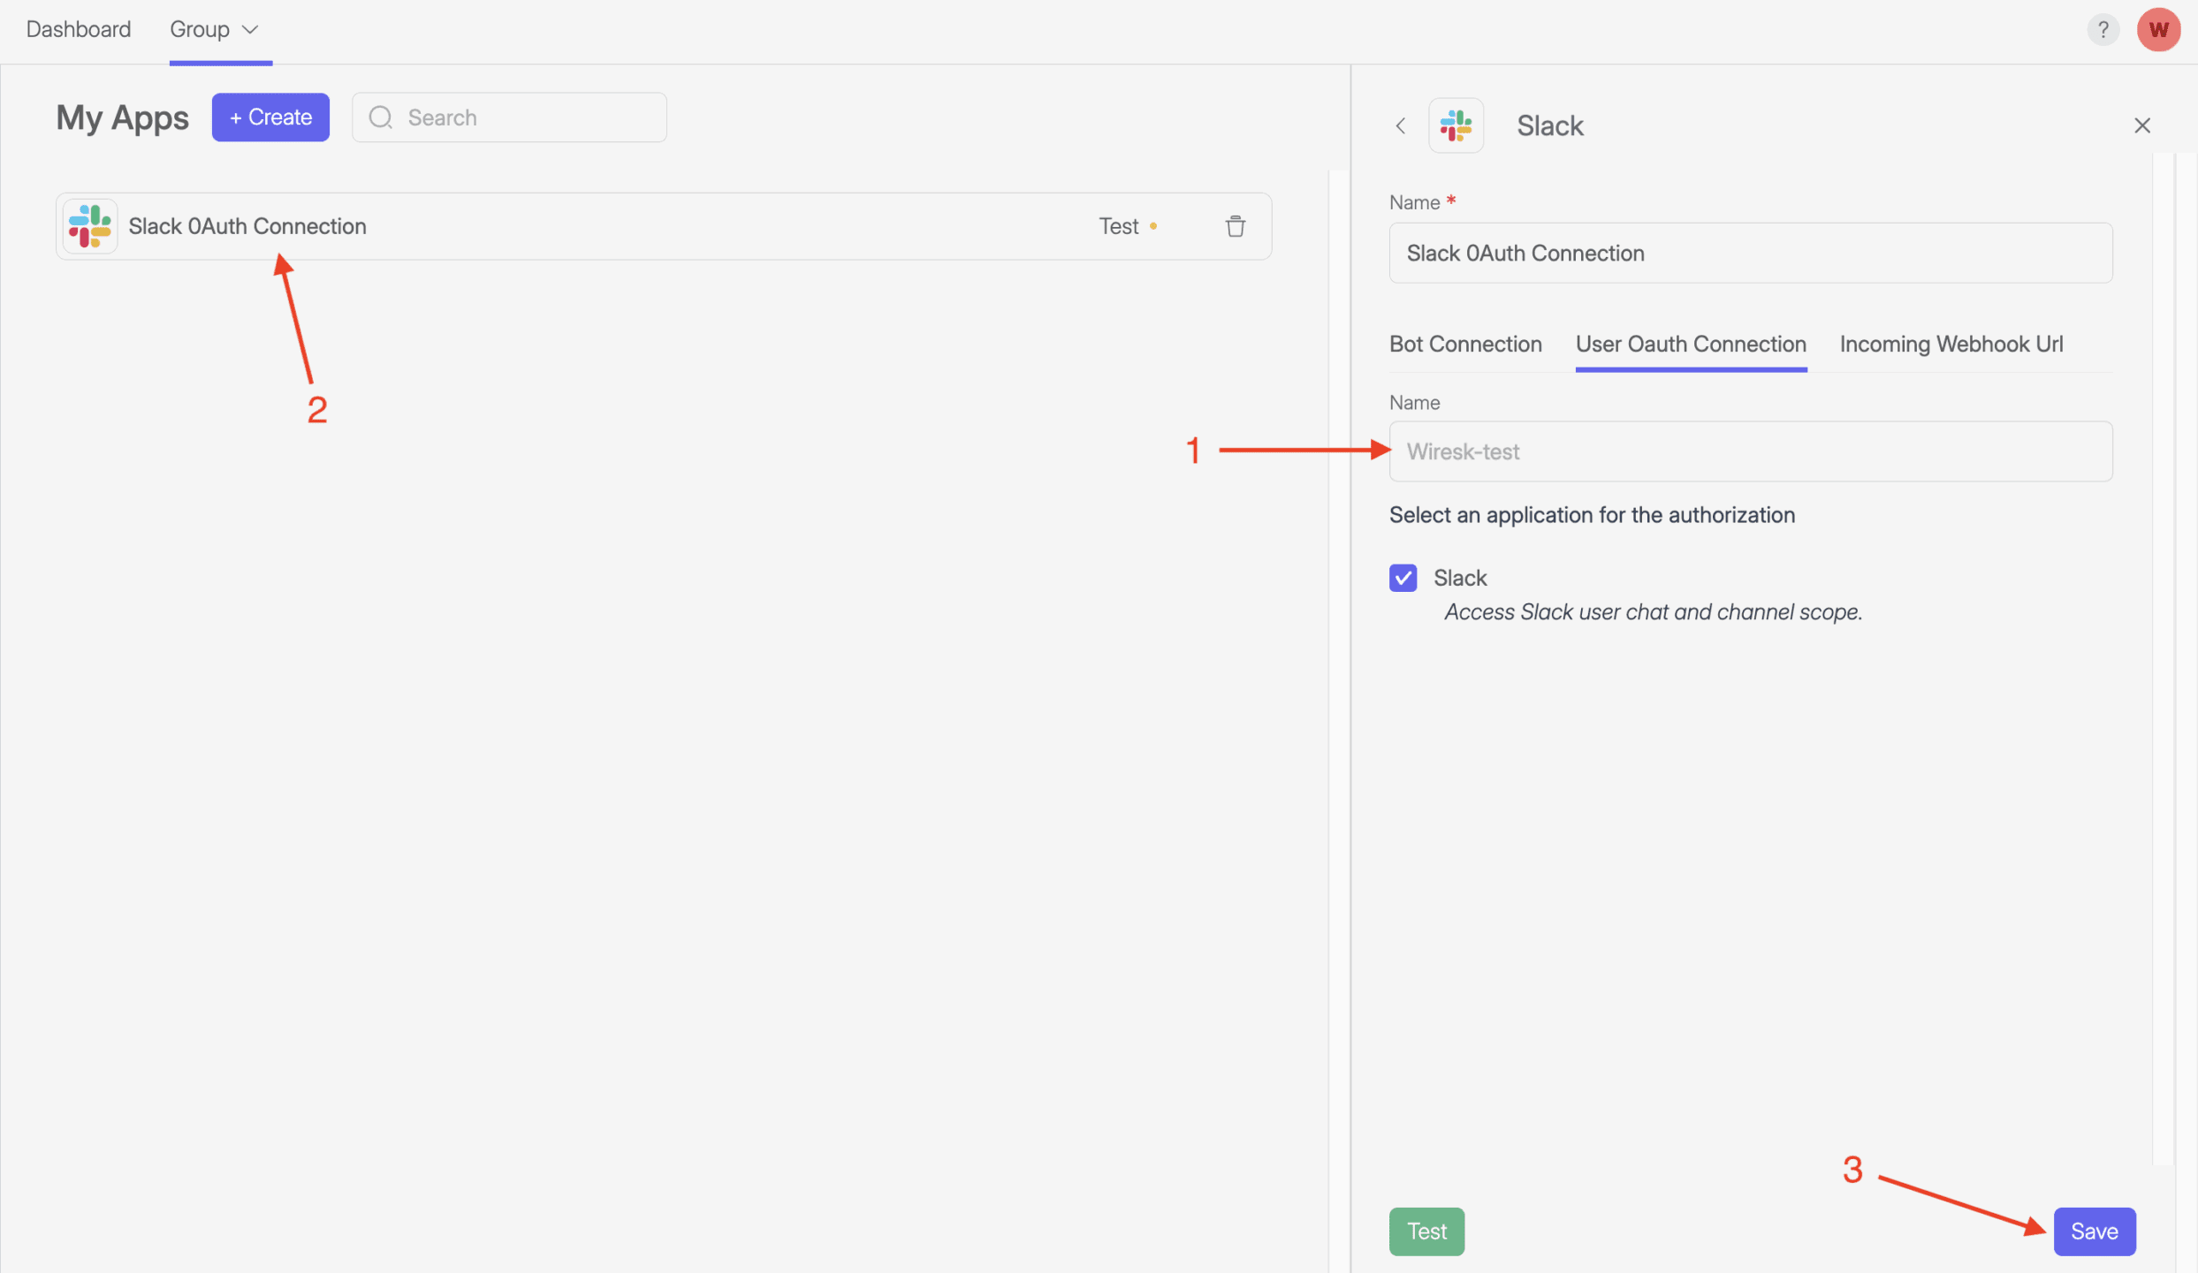The width and height of the screenshot is (2198, 1273).
Task: Go to the Dashboard tab
Action: point(78,29)
